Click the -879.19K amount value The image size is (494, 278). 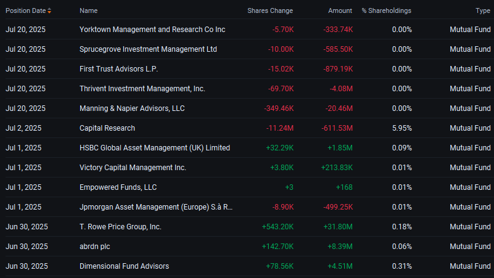(338, 69)
